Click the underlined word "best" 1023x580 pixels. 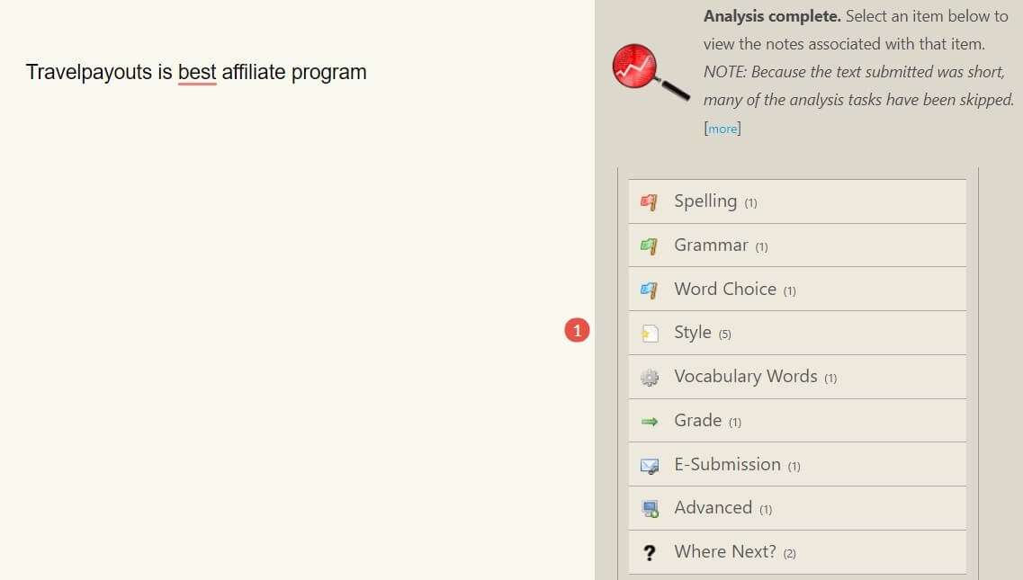[197, 72]
